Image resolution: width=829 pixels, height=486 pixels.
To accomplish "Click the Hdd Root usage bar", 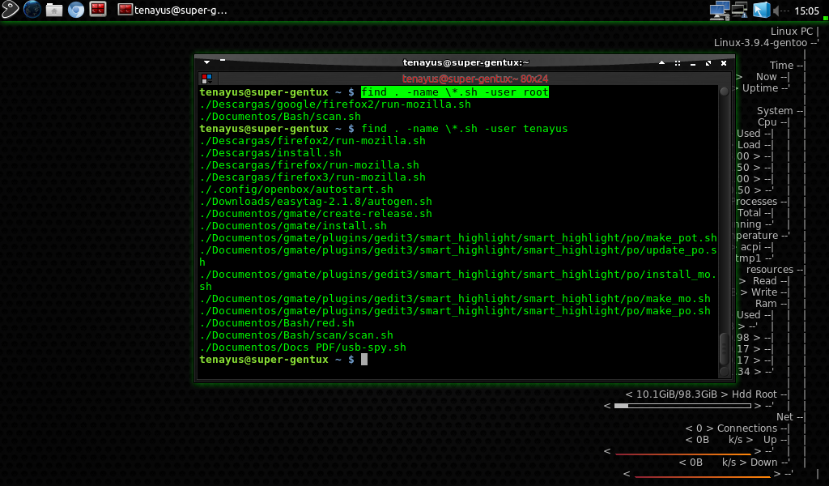I will (x=682, y=406).
